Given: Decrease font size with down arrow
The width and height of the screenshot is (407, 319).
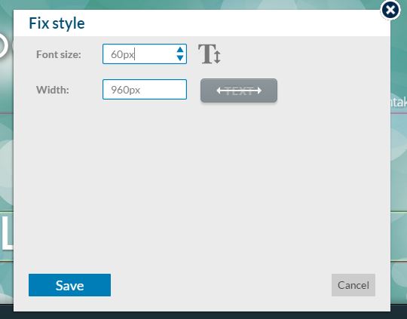Looking at the screenshot, I should tap(180, 58).
